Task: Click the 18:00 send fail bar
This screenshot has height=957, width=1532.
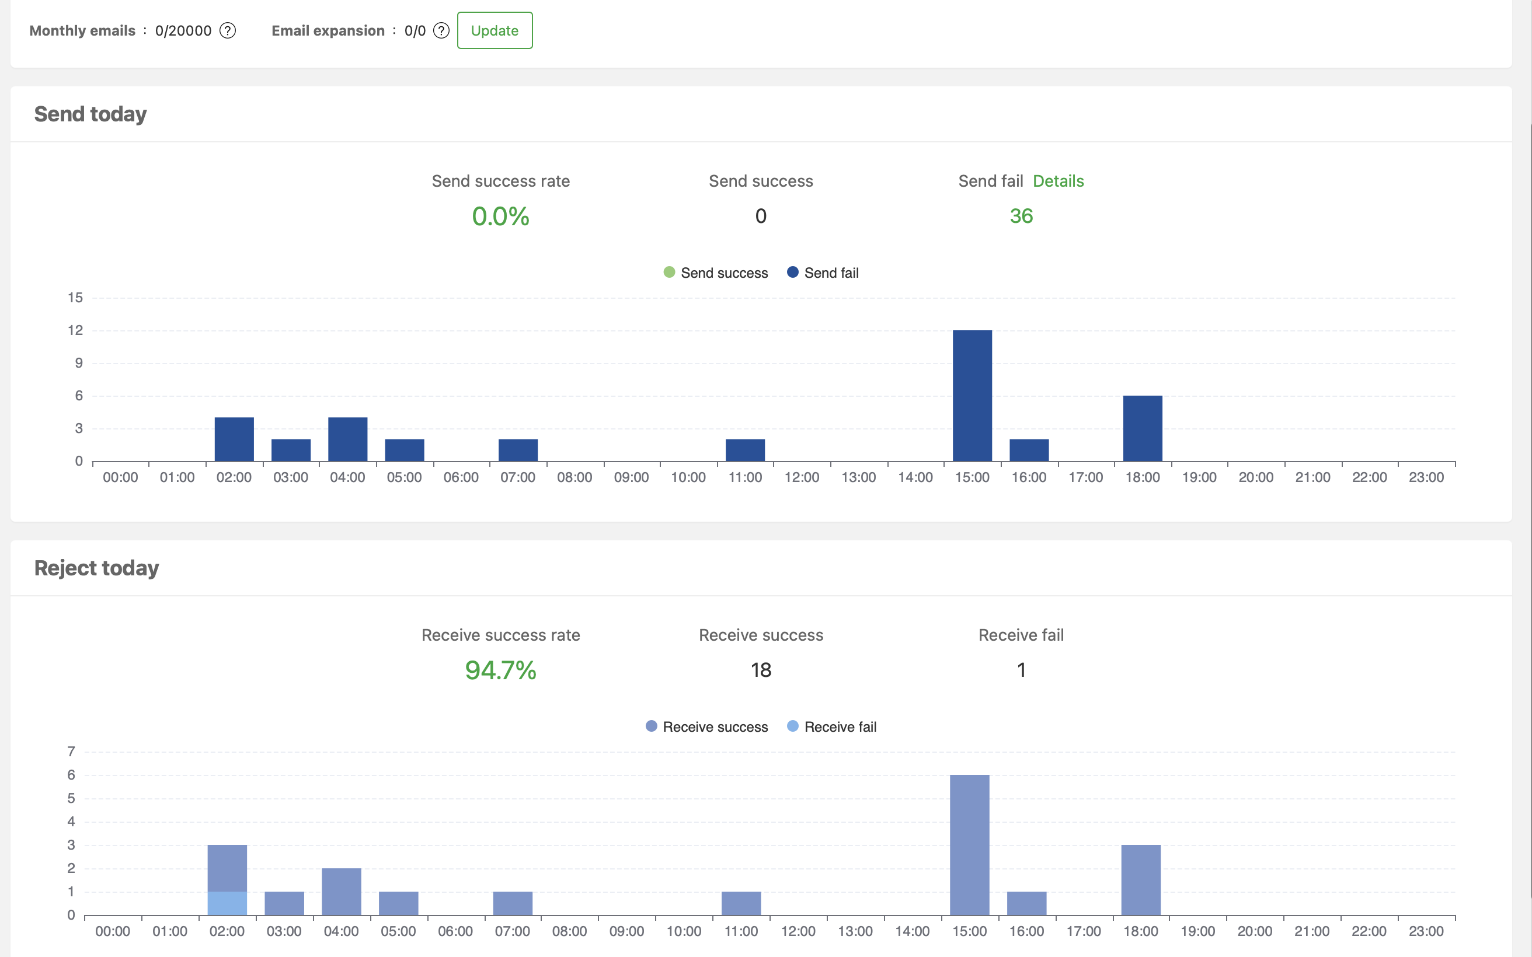Action: [x=1142, y=428]
